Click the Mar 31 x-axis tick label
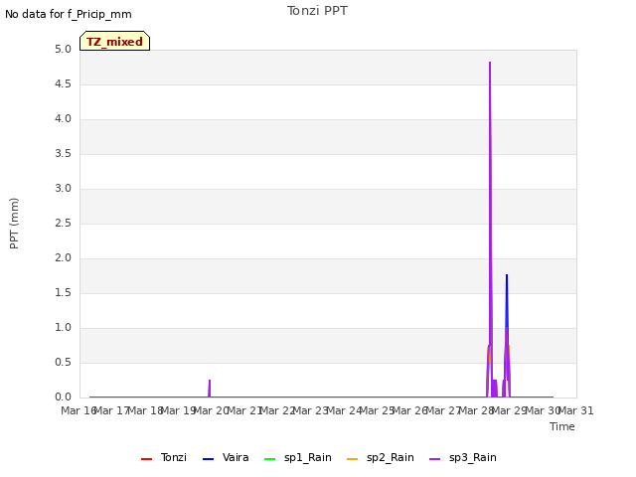636x477 pixels. (576, 410)
